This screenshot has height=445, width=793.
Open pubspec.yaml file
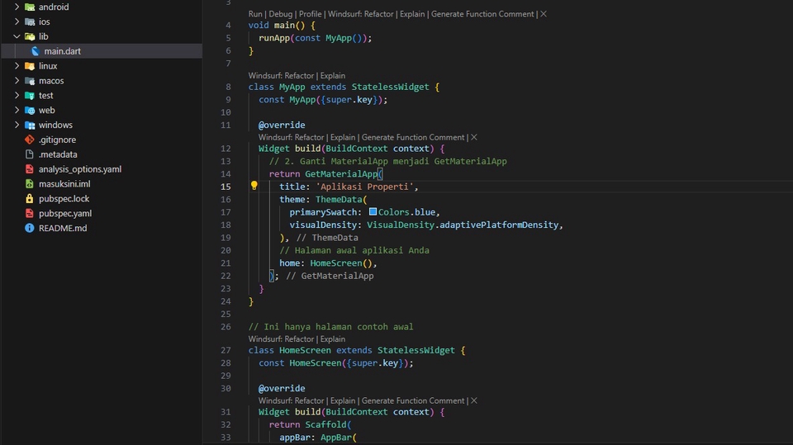click(x=65, y=213)
